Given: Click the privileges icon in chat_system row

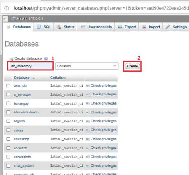Looking at the screenshot, I should tap(88, 166).
